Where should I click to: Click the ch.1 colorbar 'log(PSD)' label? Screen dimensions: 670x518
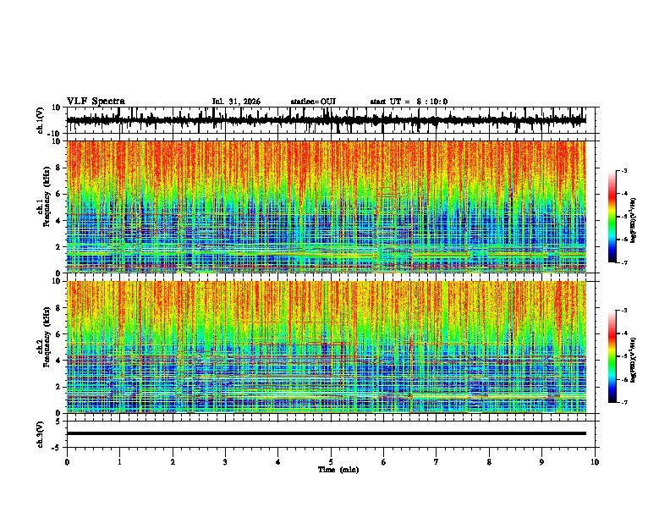[633, 221]
